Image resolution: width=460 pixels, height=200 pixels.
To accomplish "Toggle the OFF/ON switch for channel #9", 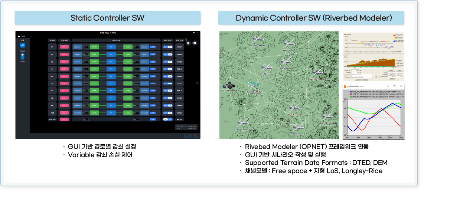I will [x=168, y=105].
